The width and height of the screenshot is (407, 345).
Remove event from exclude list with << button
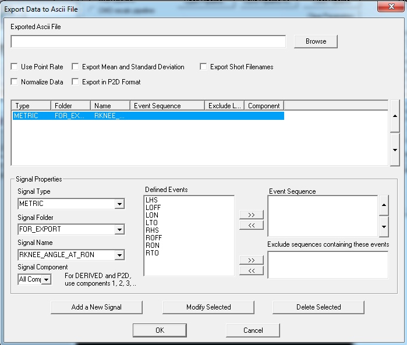pos(252,271)
